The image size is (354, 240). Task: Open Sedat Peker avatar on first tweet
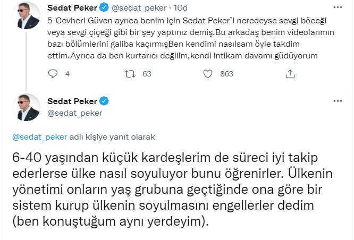[27, 15]
